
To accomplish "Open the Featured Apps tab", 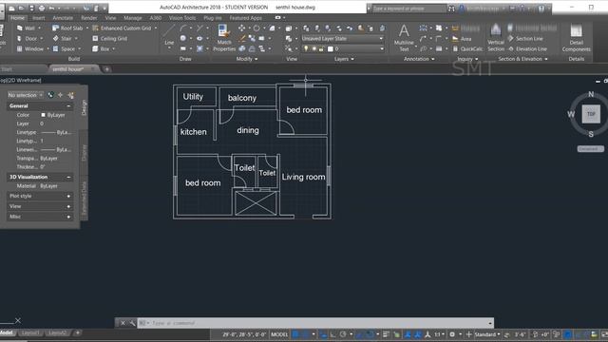I will pyautogui.click(x=245, y=18).
